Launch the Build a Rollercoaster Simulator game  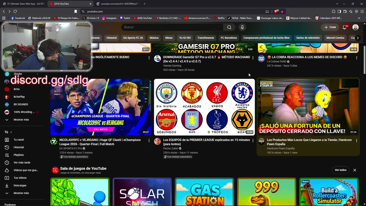[x=329, y=192]
